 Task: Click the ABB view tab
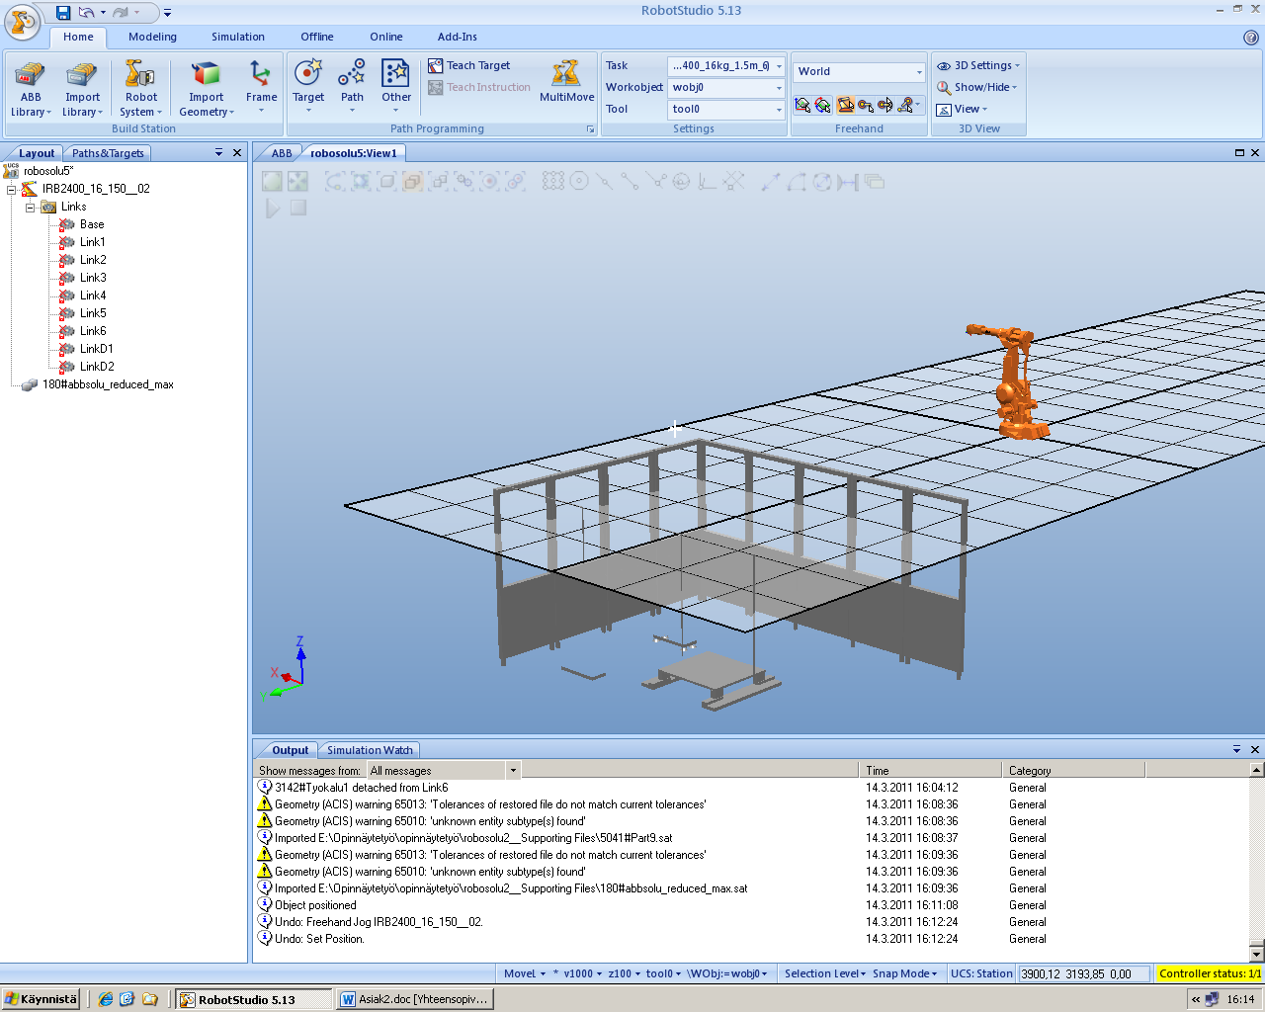[282, 153]
